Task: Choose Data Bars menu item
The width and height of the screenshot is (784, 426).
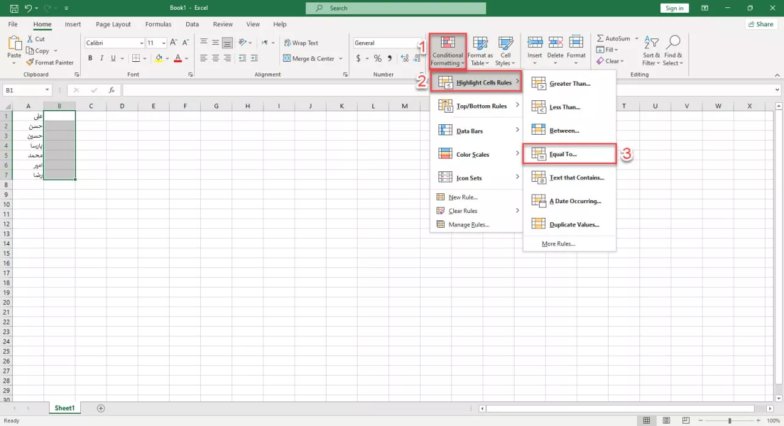Action: click(x=477, y=130)
